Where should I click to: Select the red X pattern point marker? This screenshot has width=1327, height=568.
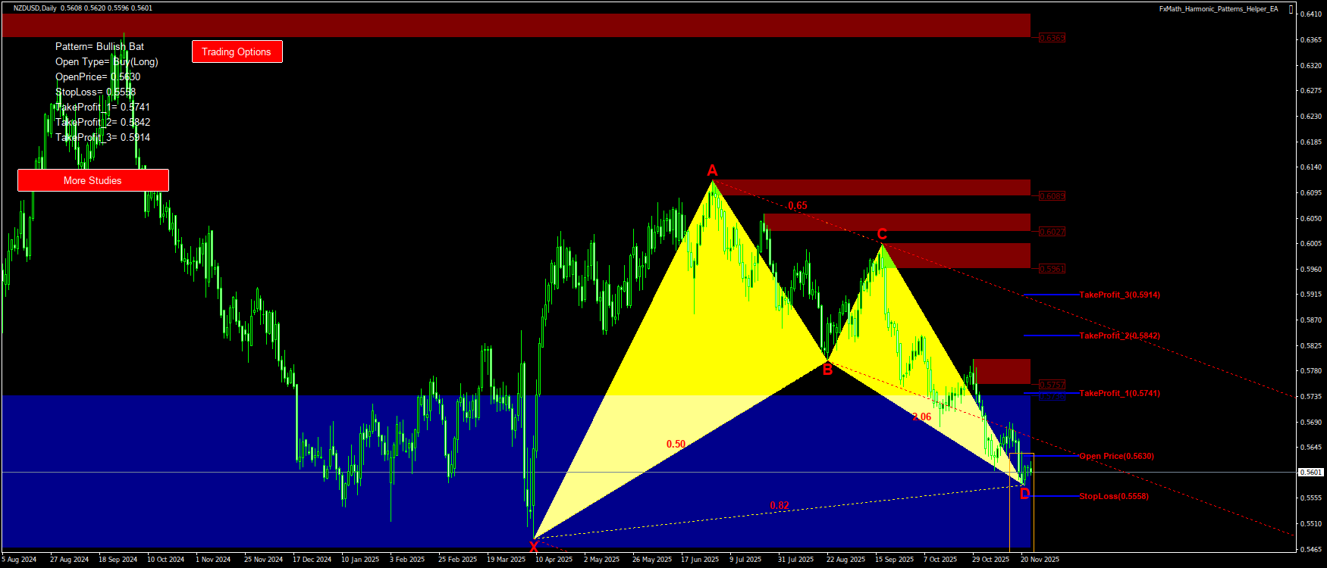click(534, 546)
